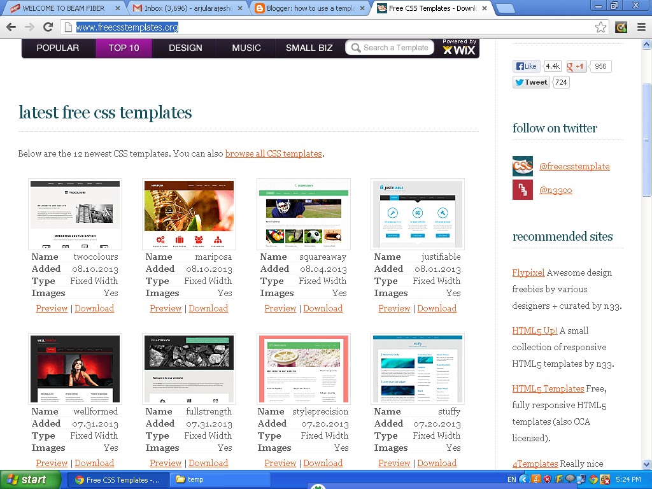Bookmark the page using the star icon
Image resolution: width=652 pixels, height=489 pixels.
[601, 27]
